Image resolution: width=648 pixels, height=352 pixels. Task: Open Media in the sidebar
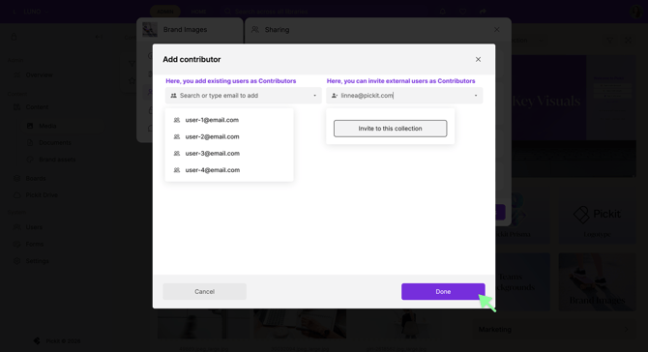pyautogui.click(x=47, y=126)
